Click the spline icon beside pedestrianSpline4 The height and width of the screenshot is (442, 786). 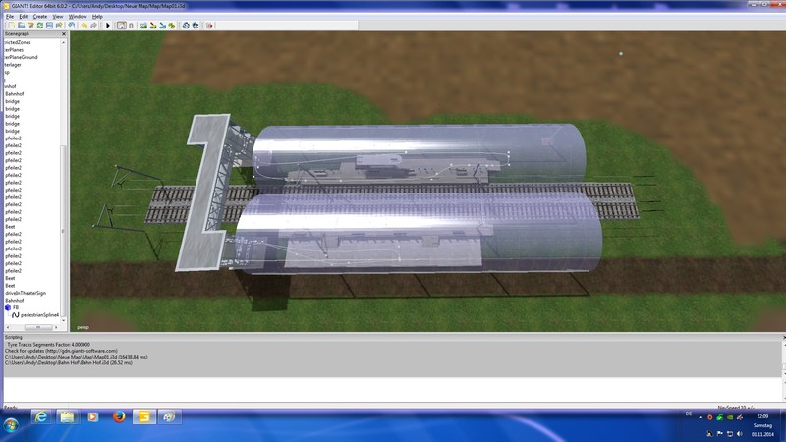tap(17, 315)
